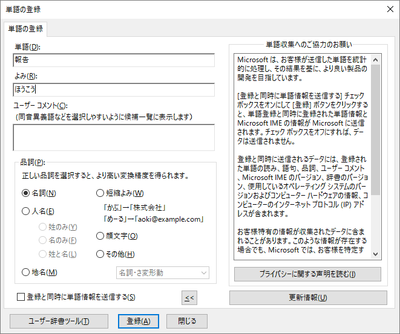Click the 登録(A) button
This screenshot has width=400, height=334.
click(139, 321)
